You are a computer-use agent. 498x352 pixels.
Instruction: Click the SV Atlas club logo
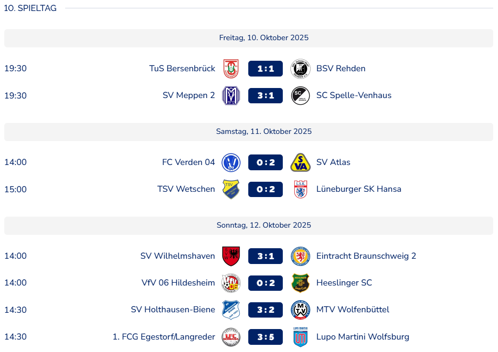301,163
